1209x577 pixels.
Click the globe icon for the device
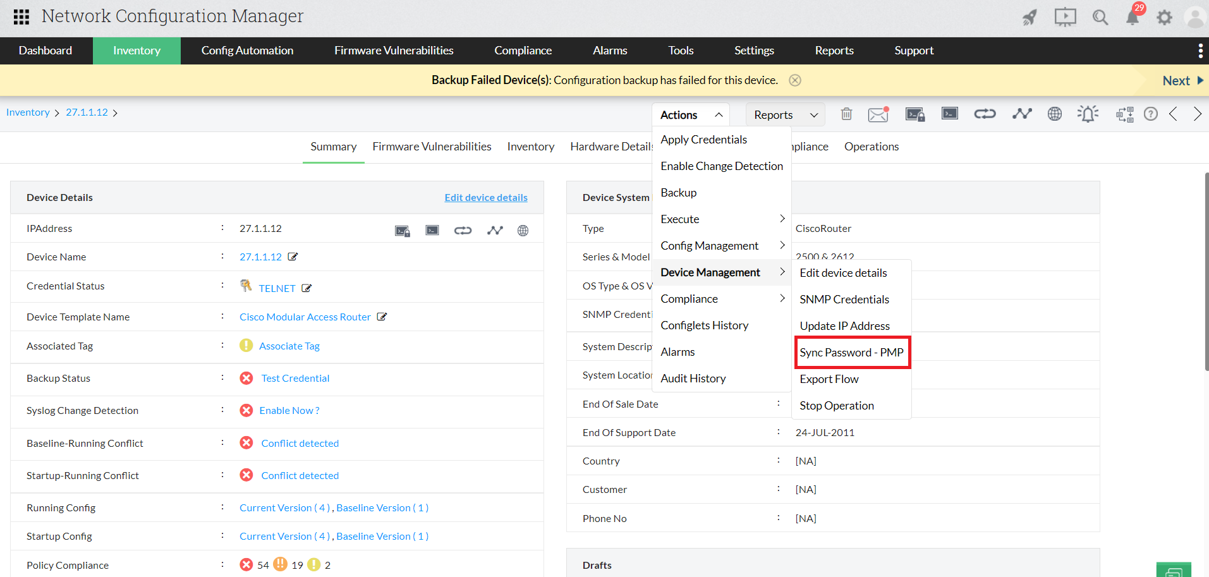click(523, 230)
